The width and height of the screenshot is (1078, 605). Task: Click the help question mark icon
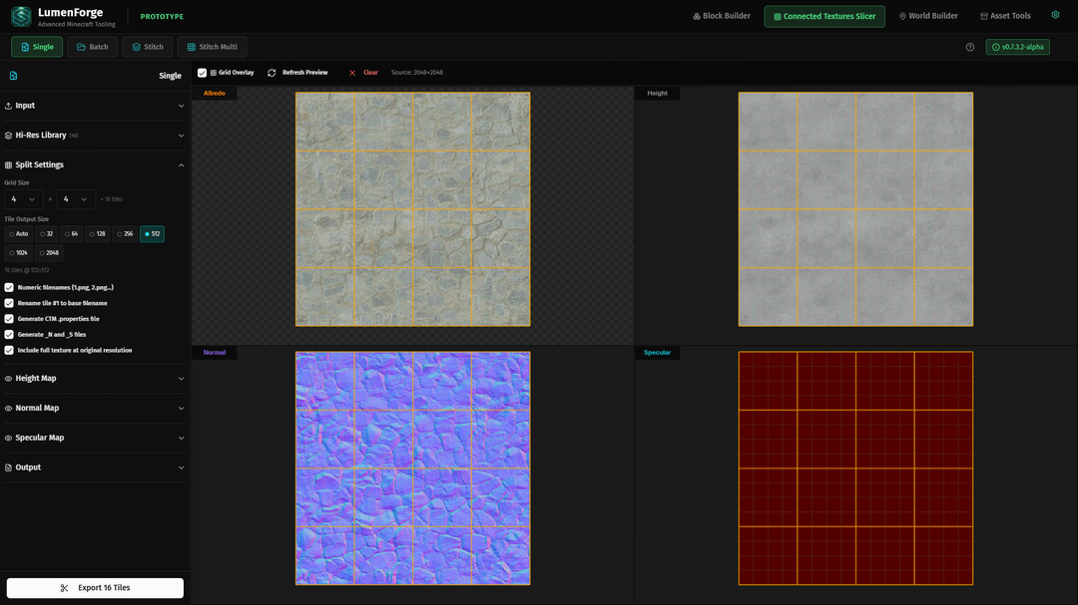pos(970,47)
